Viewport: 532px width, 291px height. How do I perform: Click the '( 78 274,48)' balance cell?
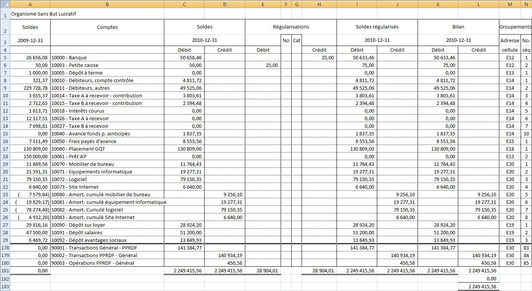click(30, 210)
